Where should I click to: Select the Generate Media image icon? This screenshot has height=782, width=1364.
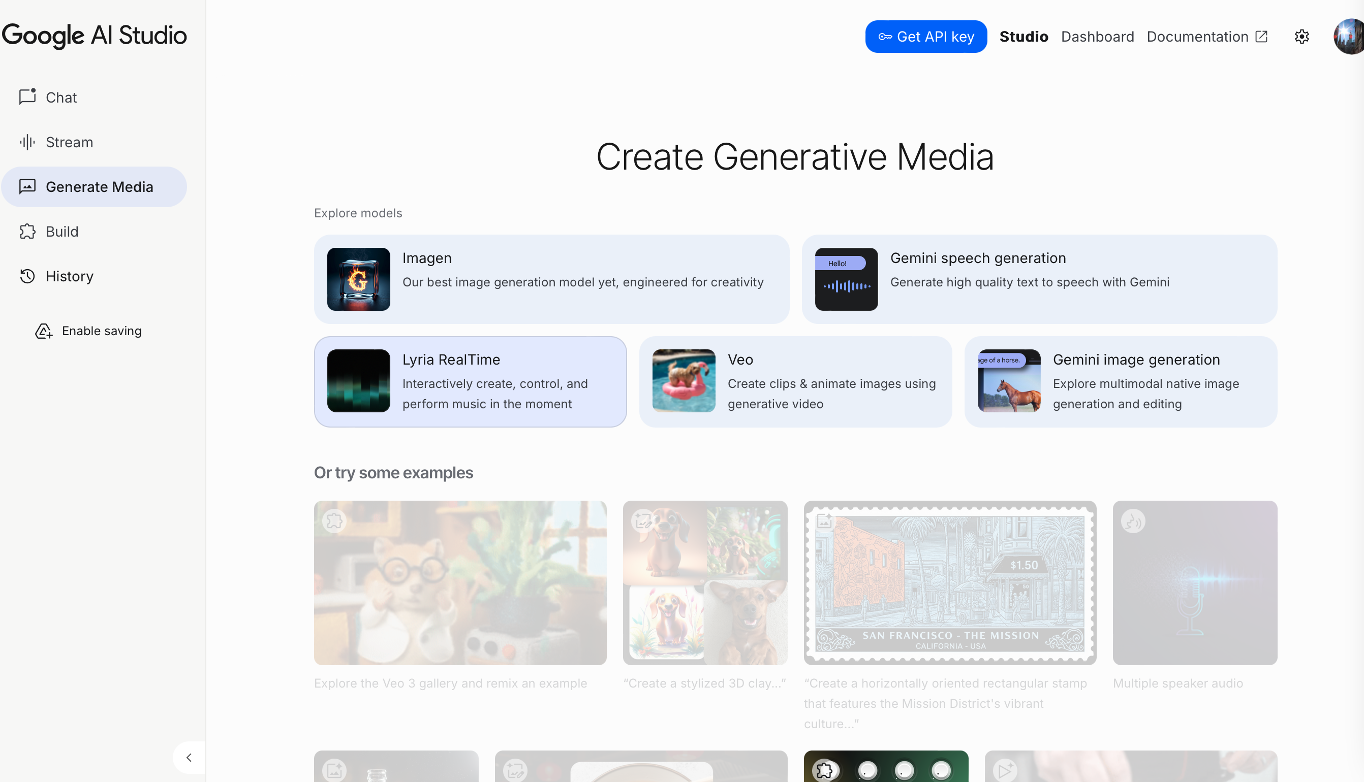pos(27,186)
